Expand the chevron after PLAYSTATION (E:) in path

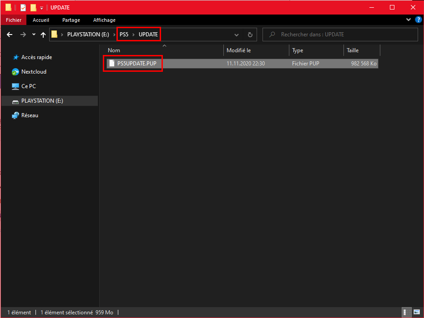114,35
